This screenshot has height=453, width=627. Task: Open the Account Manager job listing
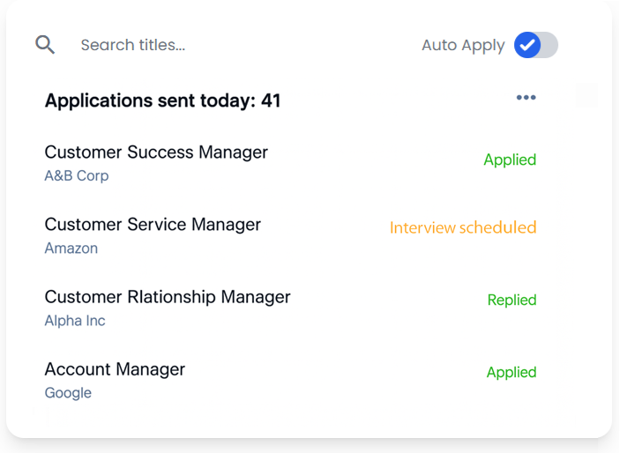click(115, 369)
